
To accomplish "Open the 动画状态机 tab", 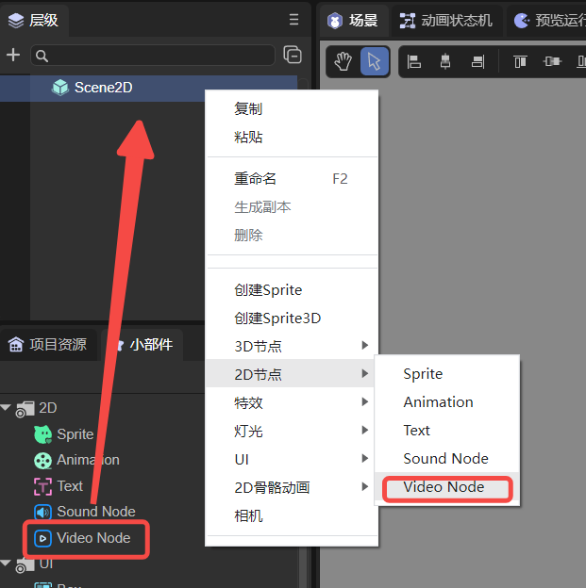I will click(x=446, y=20).
